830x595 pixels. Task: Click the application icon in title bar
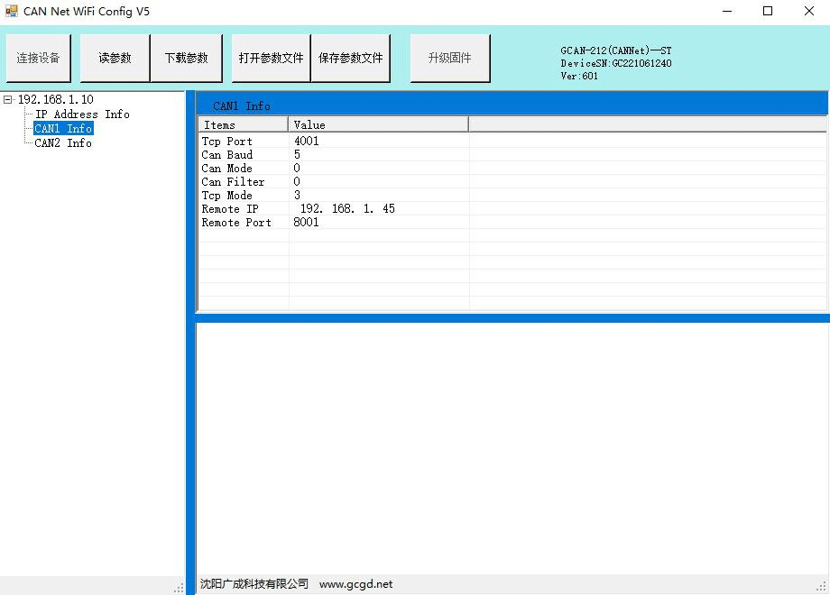[x=12, y=12]
